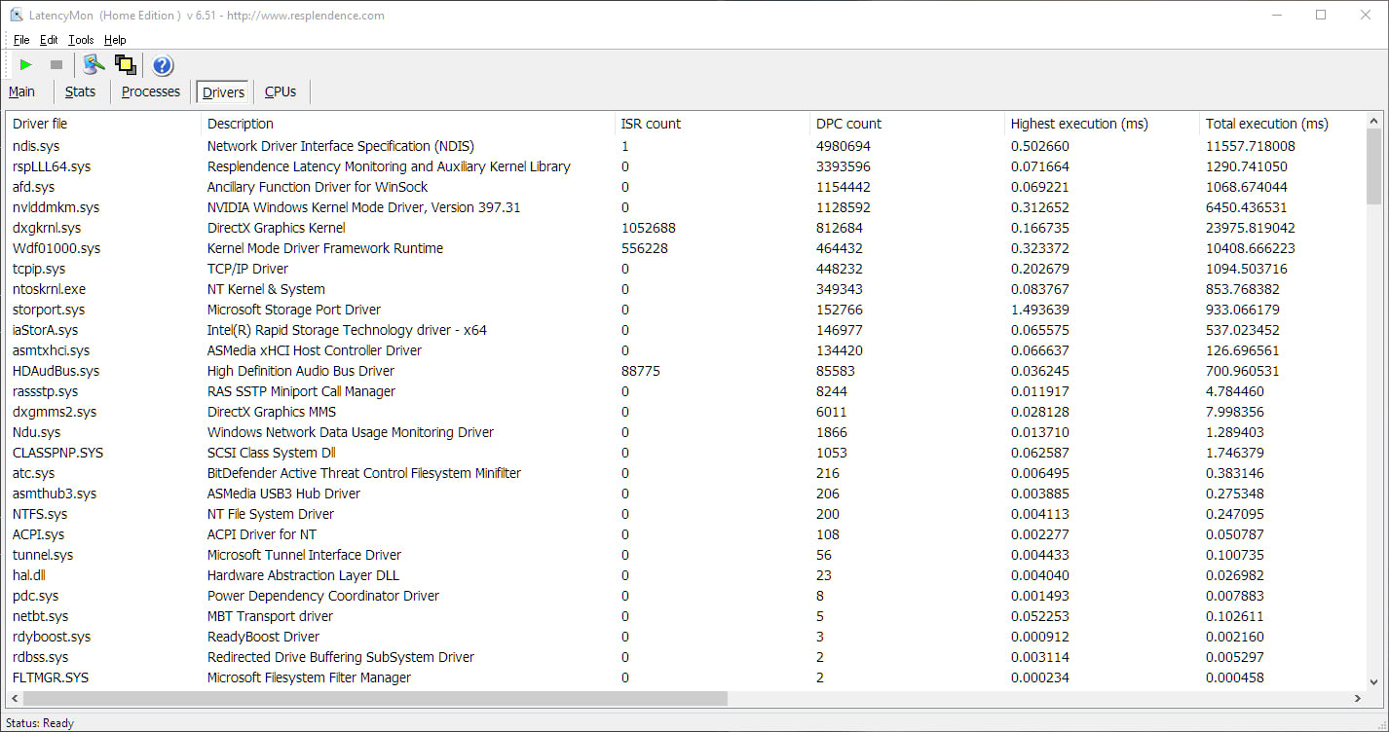Screen dimensions: 1389x732
Task: Click the LatencyMon app icon in the title bar
Action: (x=17, y=15)
